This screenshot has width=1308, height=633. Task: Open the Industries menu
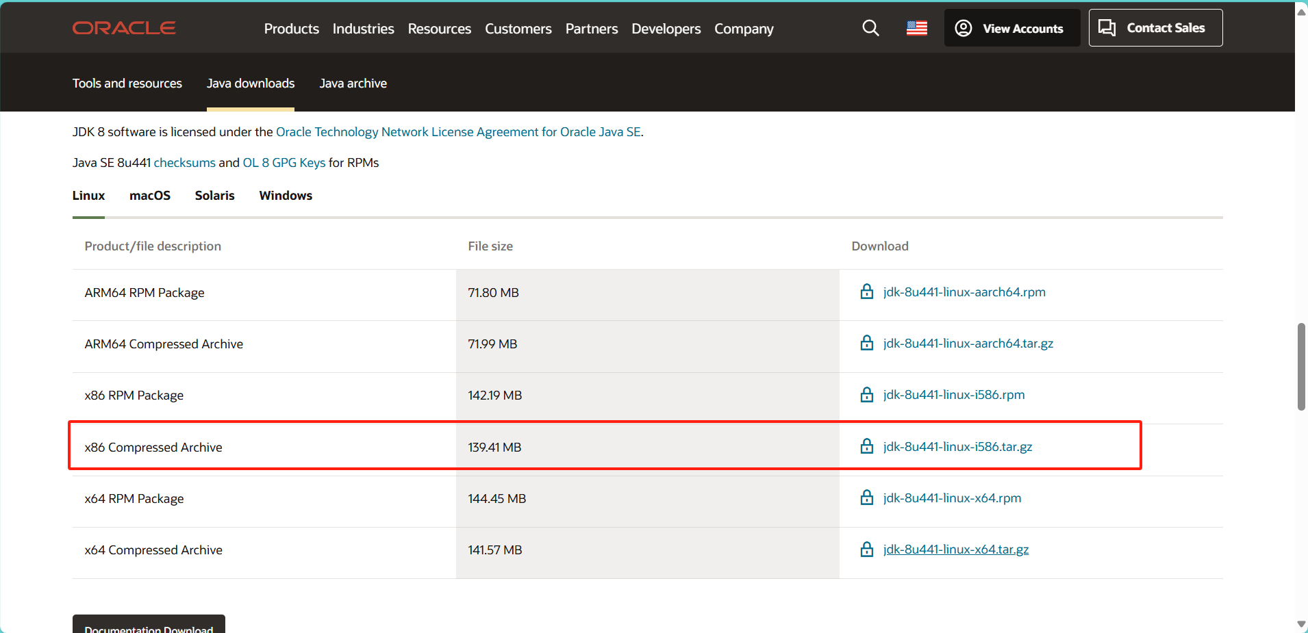[364, 29]
